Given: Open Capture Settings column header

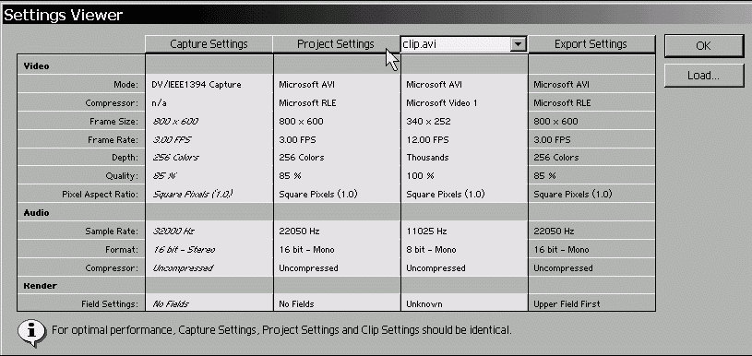Looking at the screenshot, I should 209,44.
